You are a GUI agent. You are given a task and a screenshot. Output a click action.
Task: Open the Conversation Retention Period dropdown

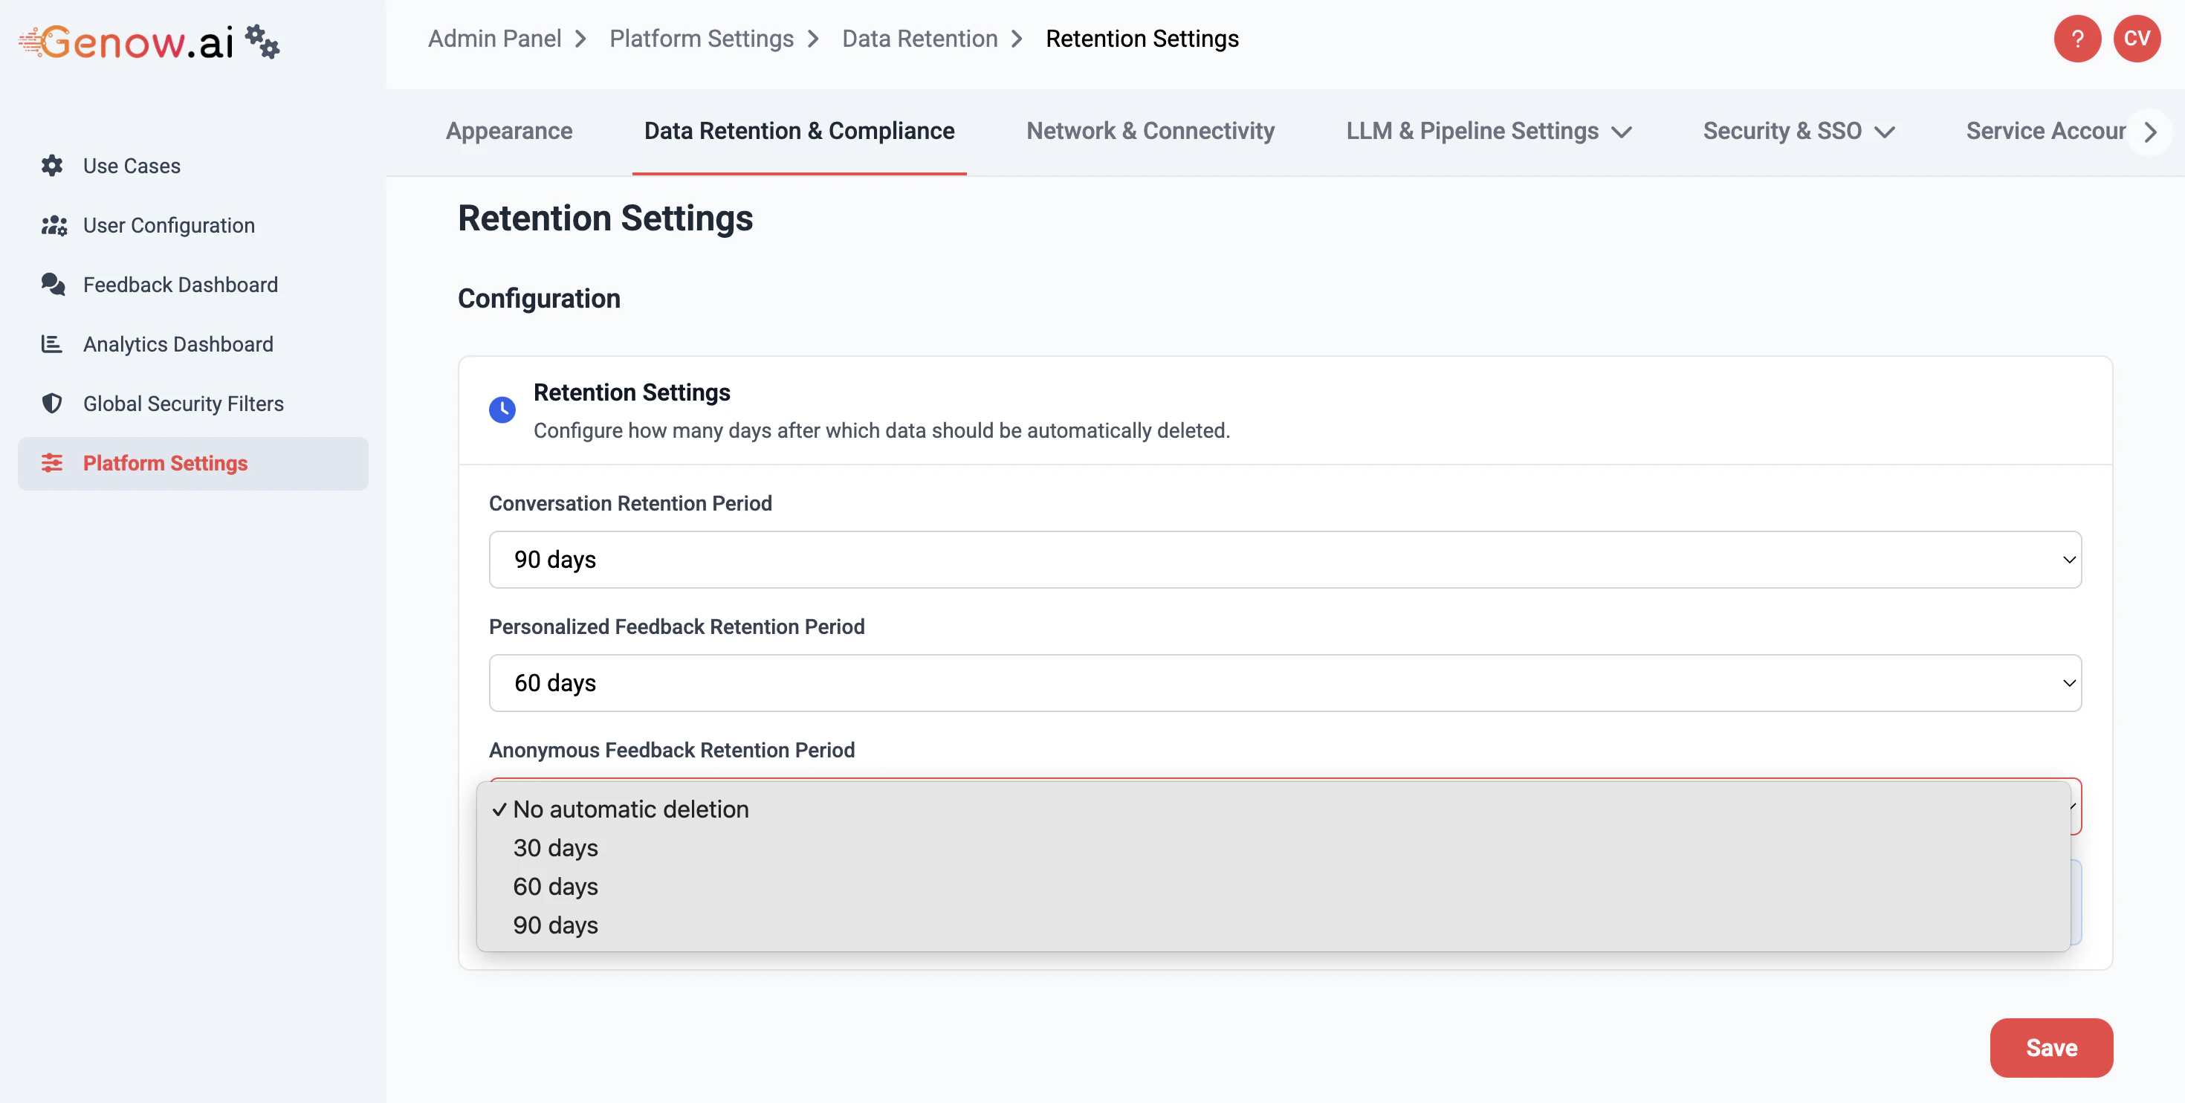click(1285, 559)
